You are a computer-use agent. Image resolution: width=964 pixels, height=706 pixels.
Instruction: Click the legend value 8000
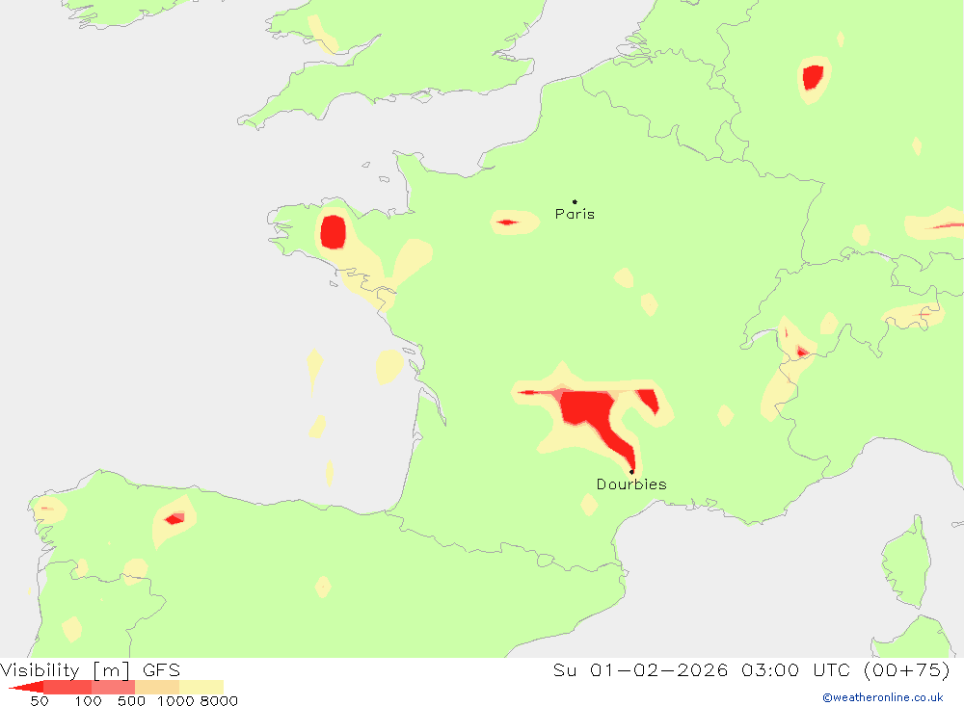pos(219,701)
